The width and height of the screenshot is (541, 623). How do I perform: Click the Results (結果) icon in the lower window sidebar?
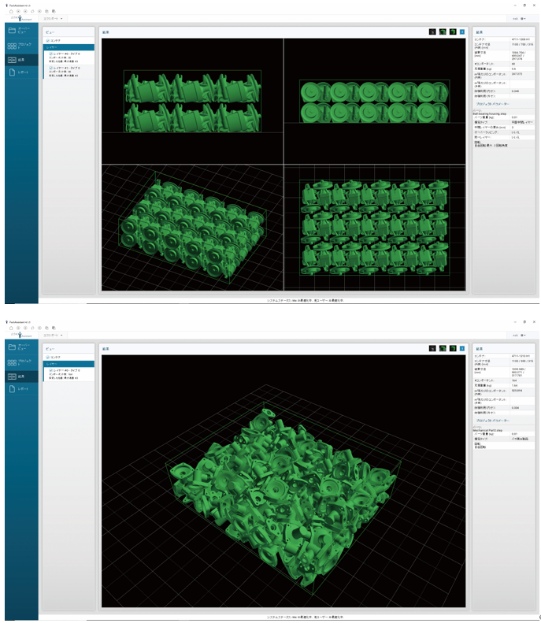(x=13, y=375)
